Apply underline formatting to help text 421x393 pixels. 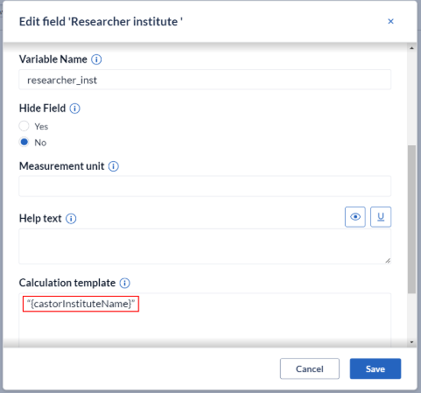(381, 217)
